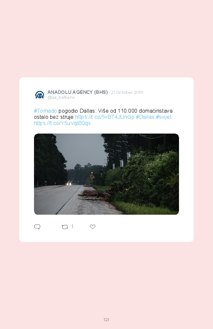Click the reply speech bubble icon
213x329 pixels.
[x=37, y=227]
